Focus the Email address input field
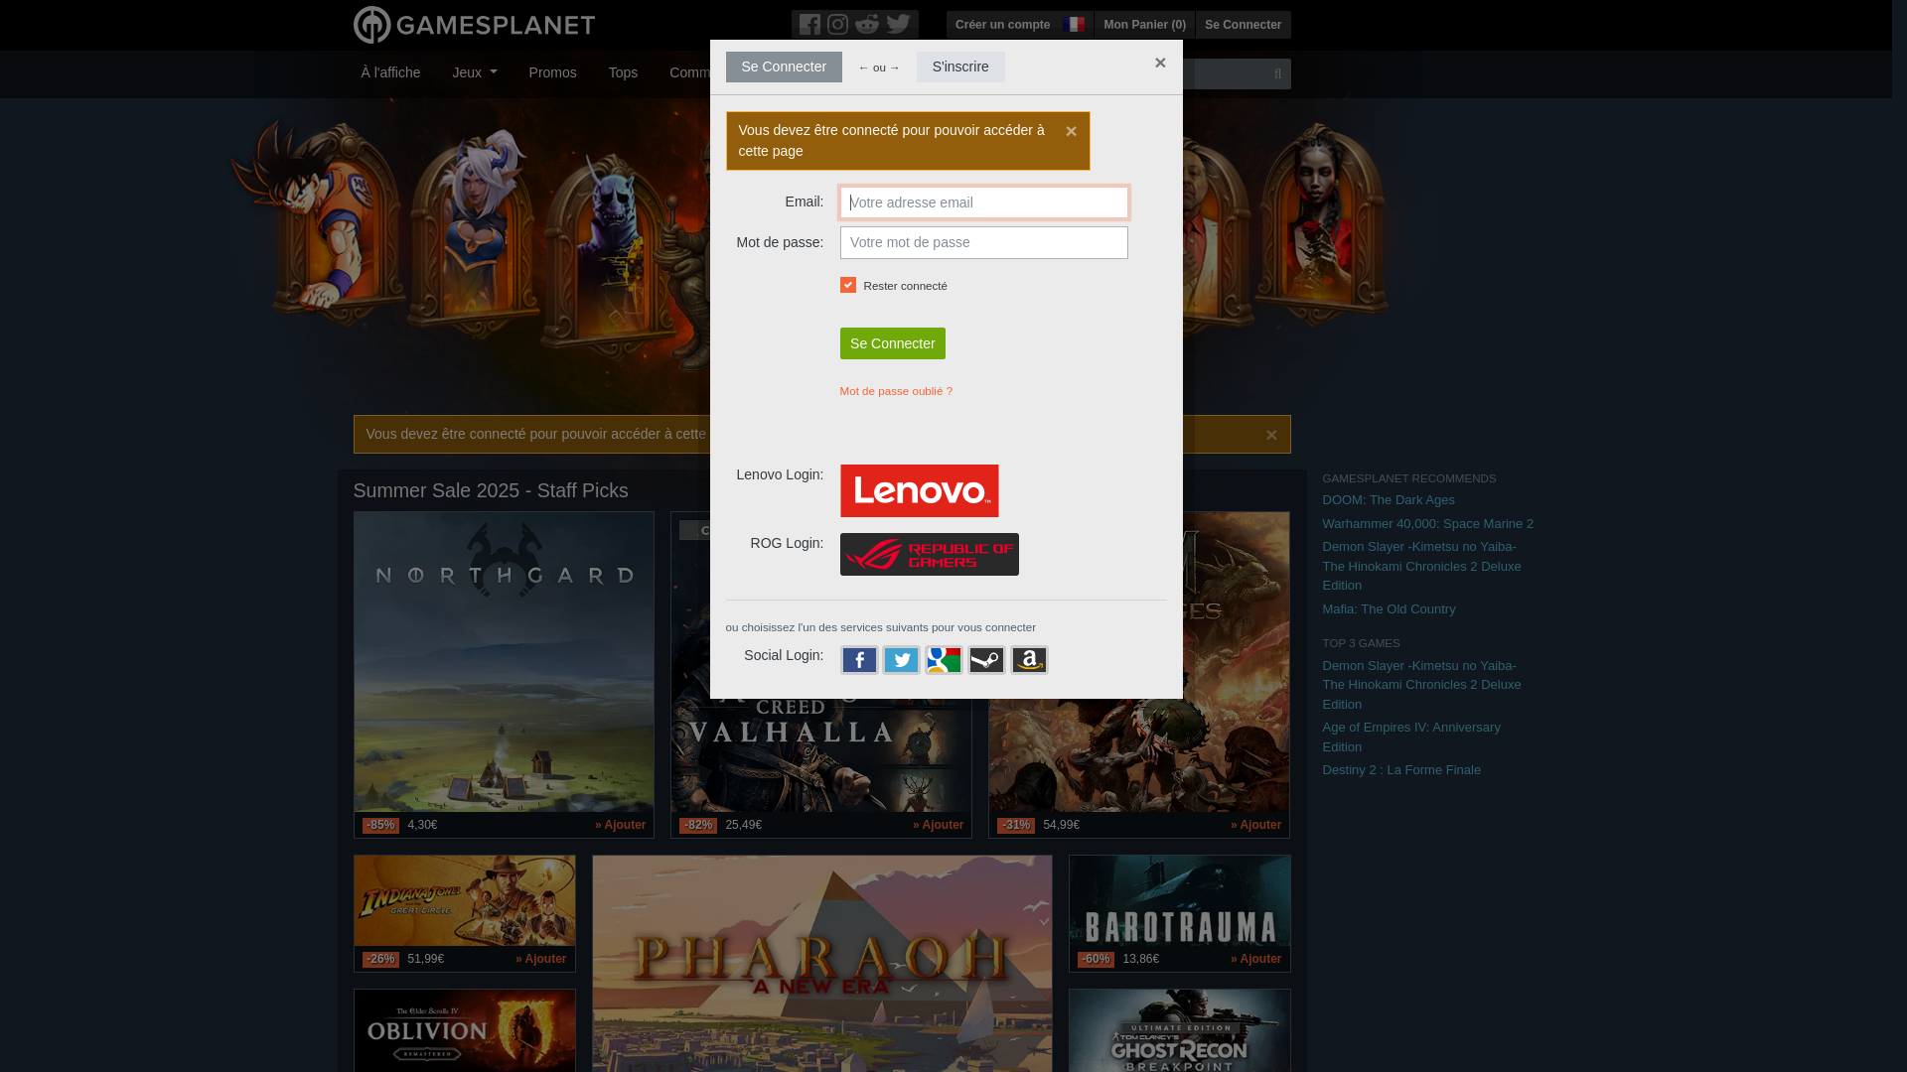Viewport: 1907px width, 1072px height. pos(983,202)
